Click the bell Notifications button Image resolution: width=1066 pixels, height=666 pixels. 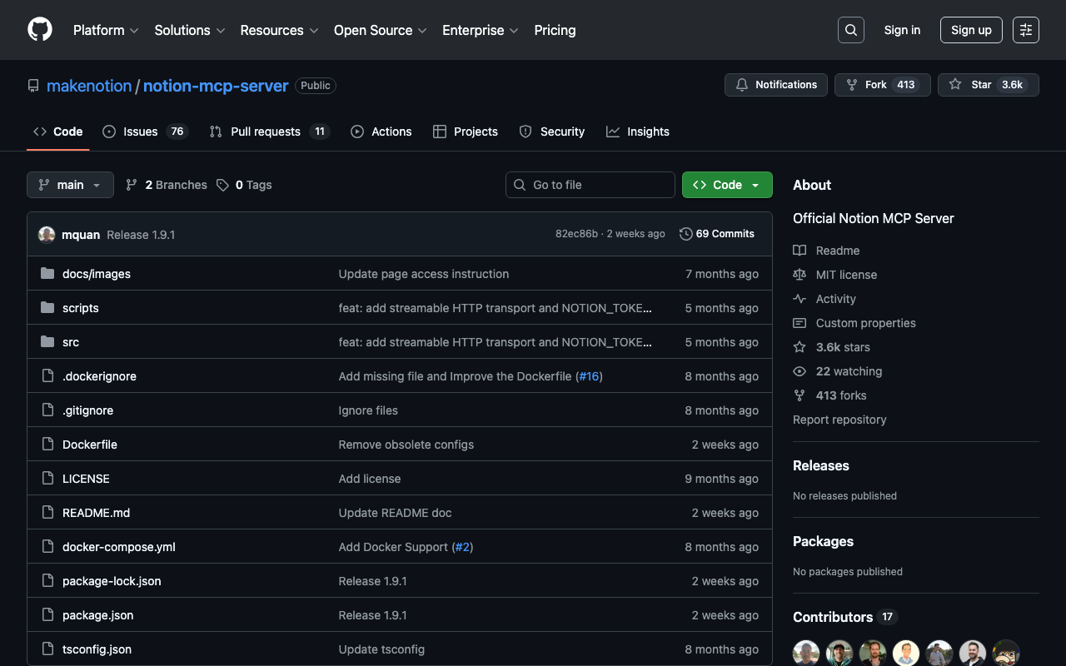pos(776,85)
